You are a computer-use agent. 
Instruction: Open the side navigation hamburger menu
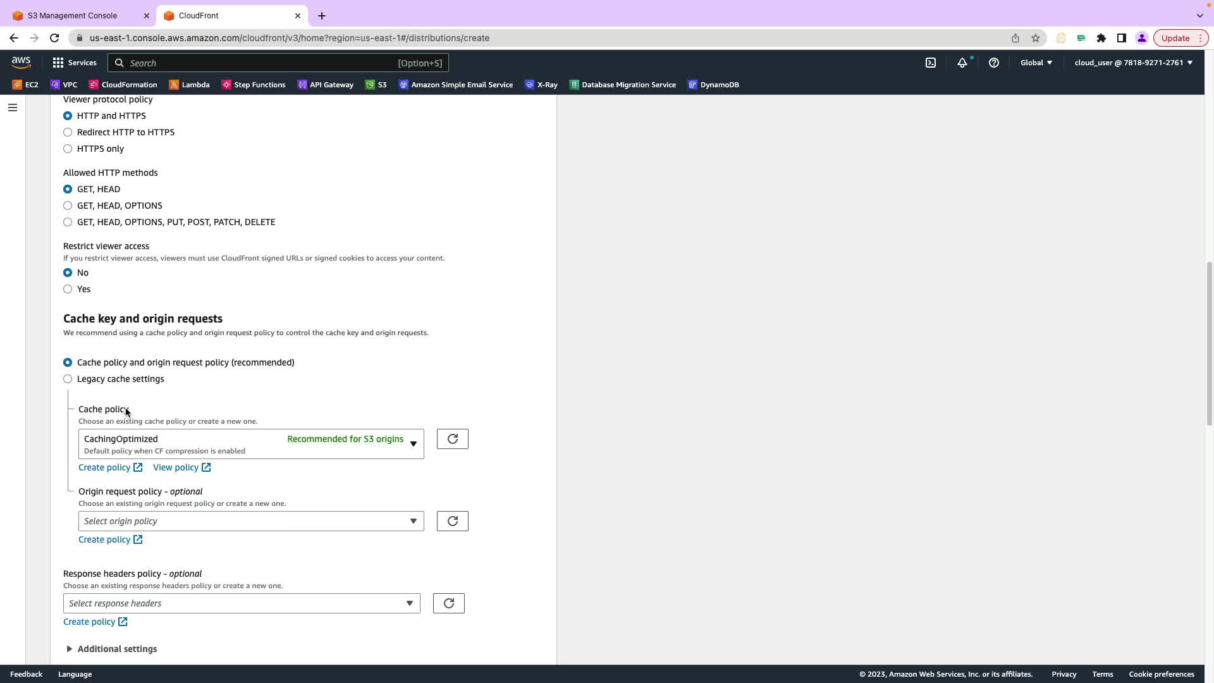[x=12, y=108]
